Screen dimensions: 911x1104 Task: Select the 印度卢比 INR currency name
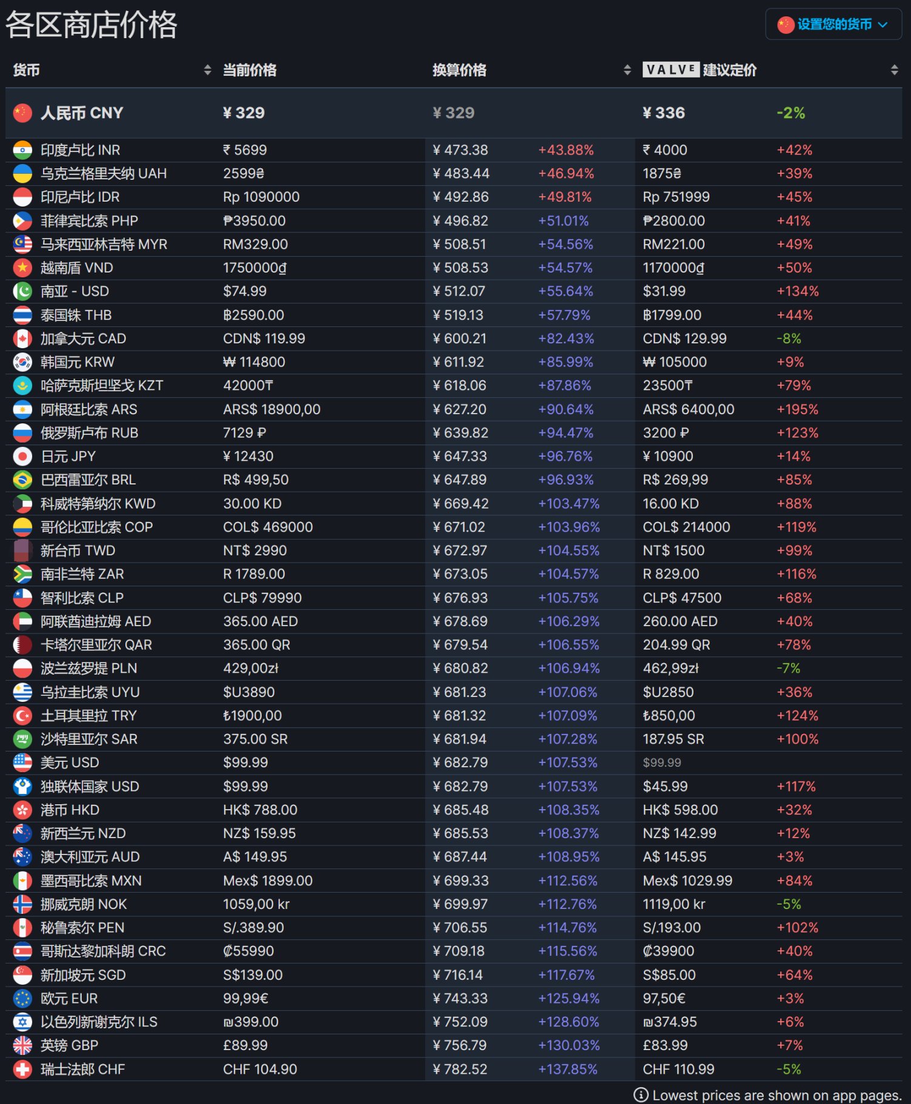point(80,150)
